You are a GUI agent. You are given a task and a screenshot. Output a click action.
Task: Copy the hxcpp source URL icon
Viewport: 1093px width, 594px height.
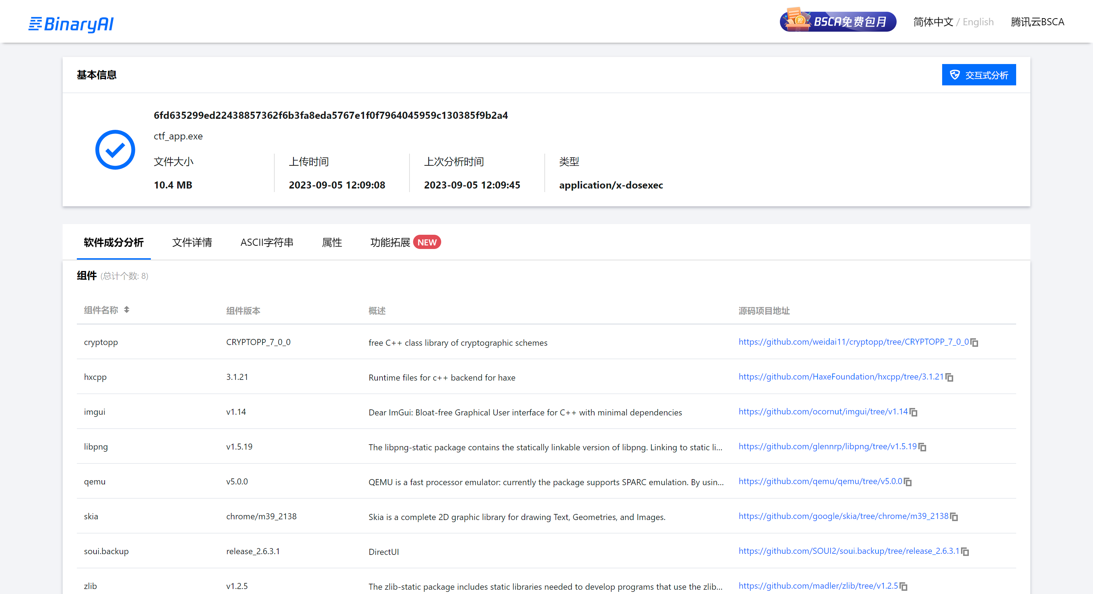(x=950, y=377)
